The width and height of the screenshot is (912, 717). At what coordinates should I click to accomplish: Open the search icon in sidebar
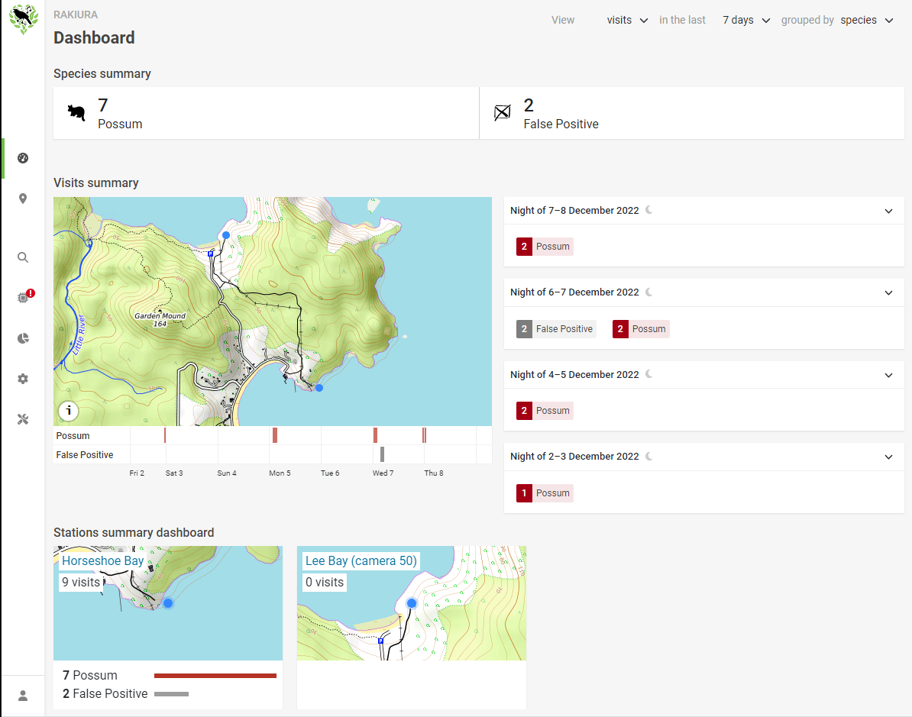tap(23, 257)
